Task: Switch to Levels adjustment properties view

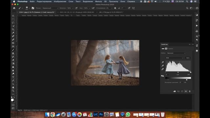Action: [x=163, y=49]
